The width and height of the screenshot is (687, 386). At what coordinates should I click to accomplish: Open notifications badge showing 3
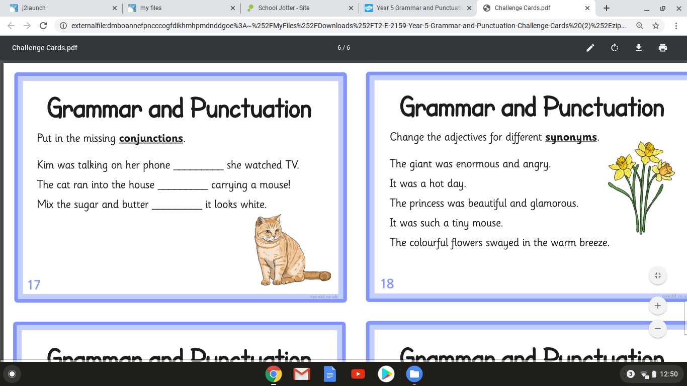click(630, 374)
